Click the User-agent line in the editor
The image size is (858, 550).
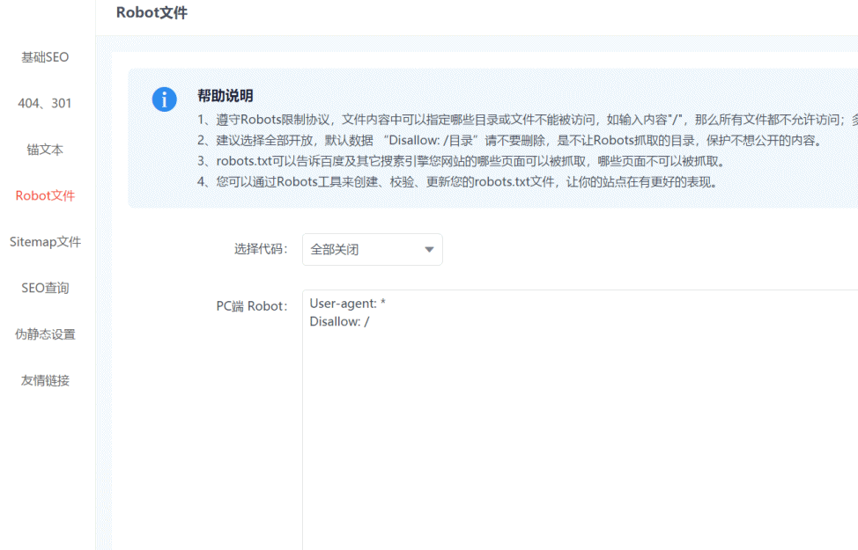coord(348,303)
